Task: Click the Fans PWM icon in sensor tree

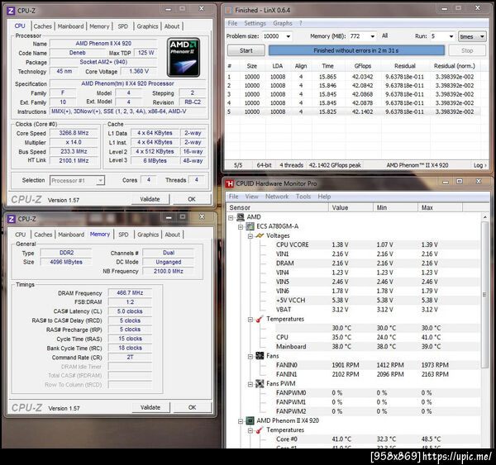Action: 260,384
